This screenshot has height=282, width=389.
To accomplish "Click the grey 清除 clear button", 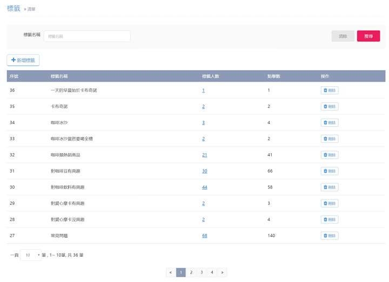I will click(x=343, y=36).
